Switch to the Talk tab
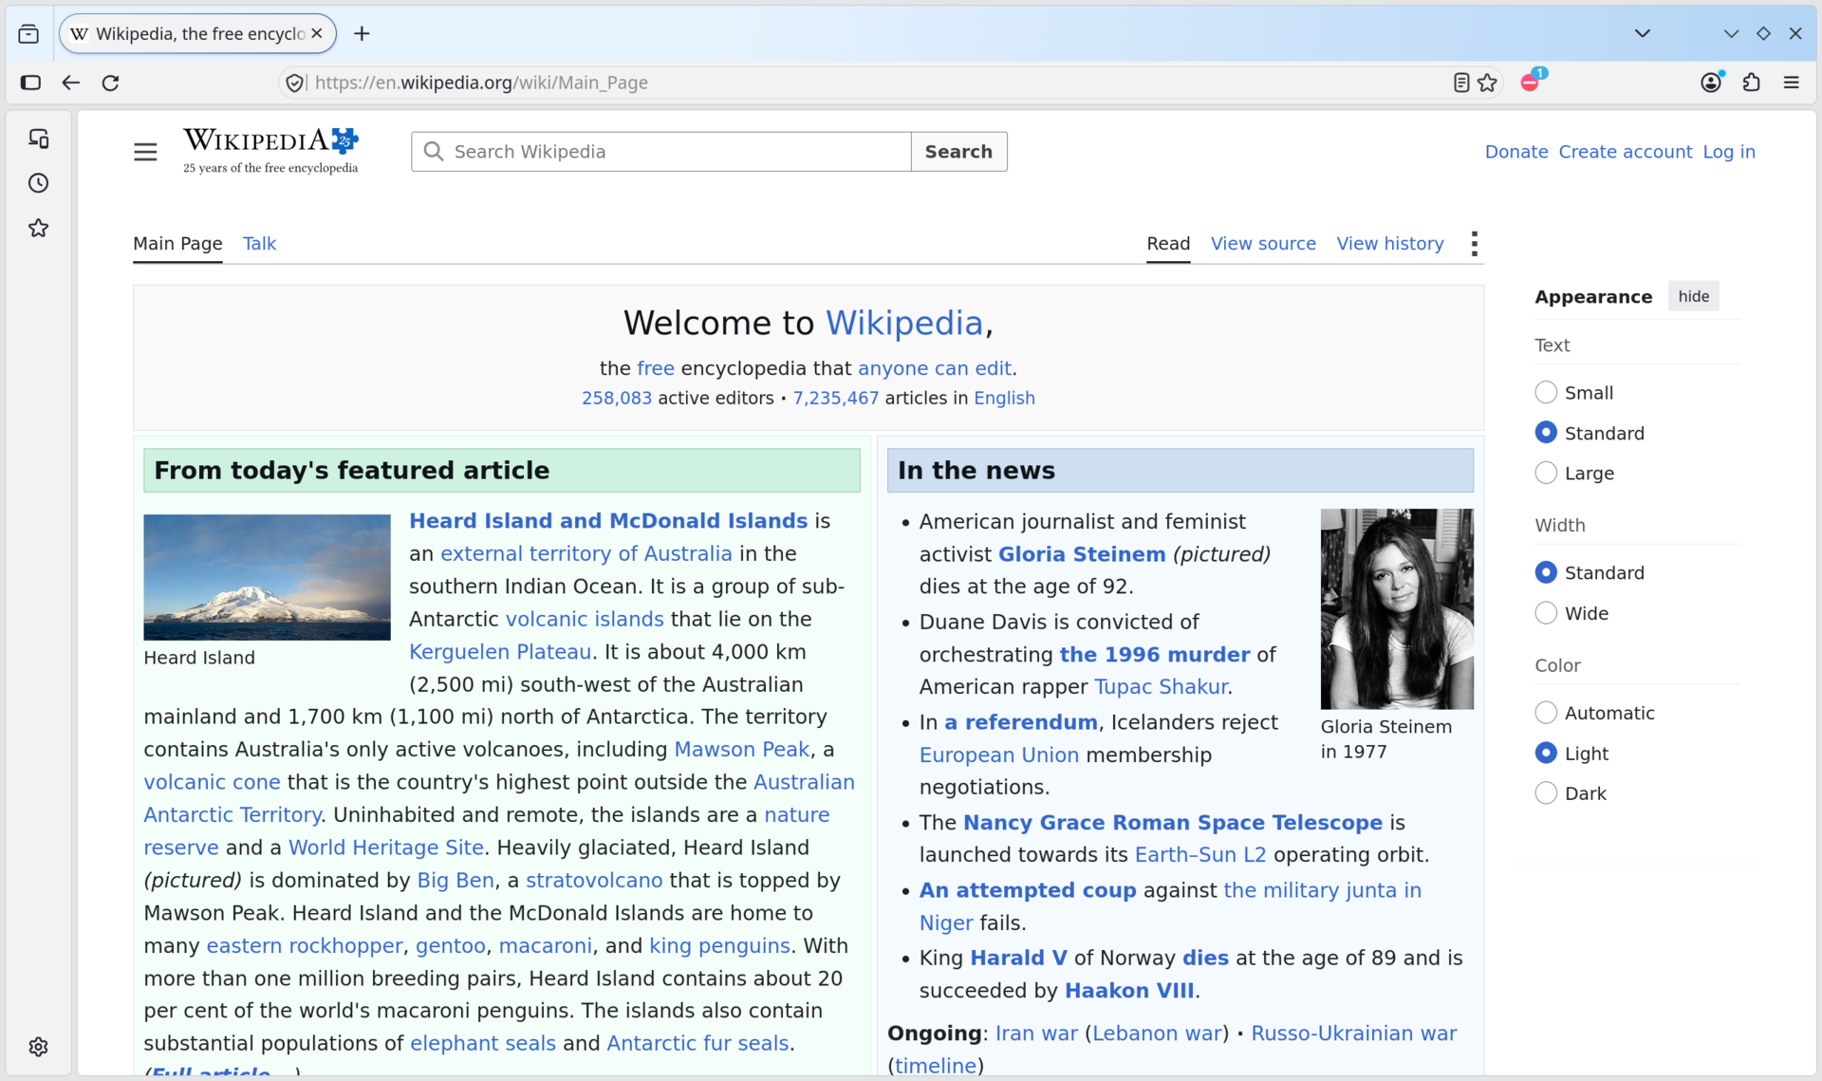Viewport: 1822px width, 1081px height. click(259, 244)
